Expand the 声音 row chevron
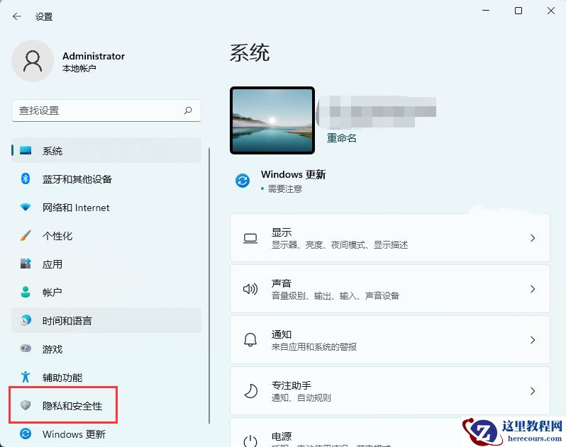This screenshot has width=566, height=447. (533, 289)
